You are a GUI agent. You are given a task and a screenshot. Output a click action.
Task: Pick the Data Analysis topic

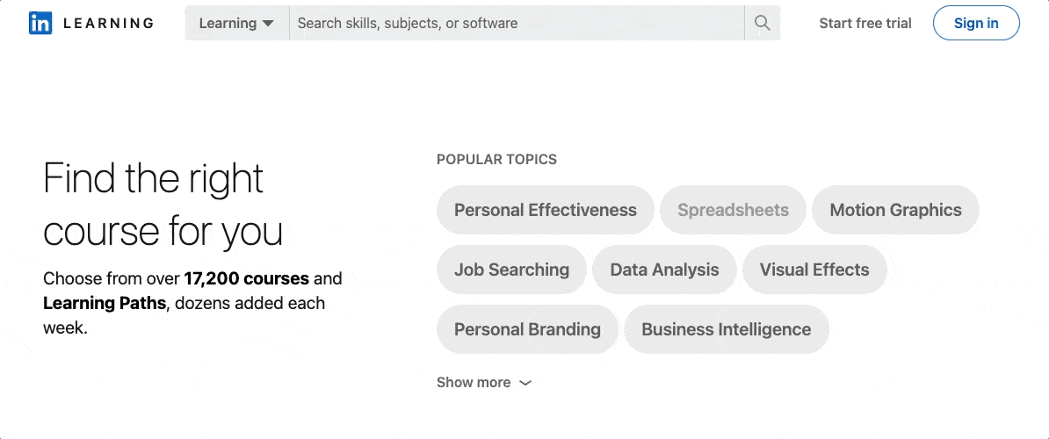664,270
